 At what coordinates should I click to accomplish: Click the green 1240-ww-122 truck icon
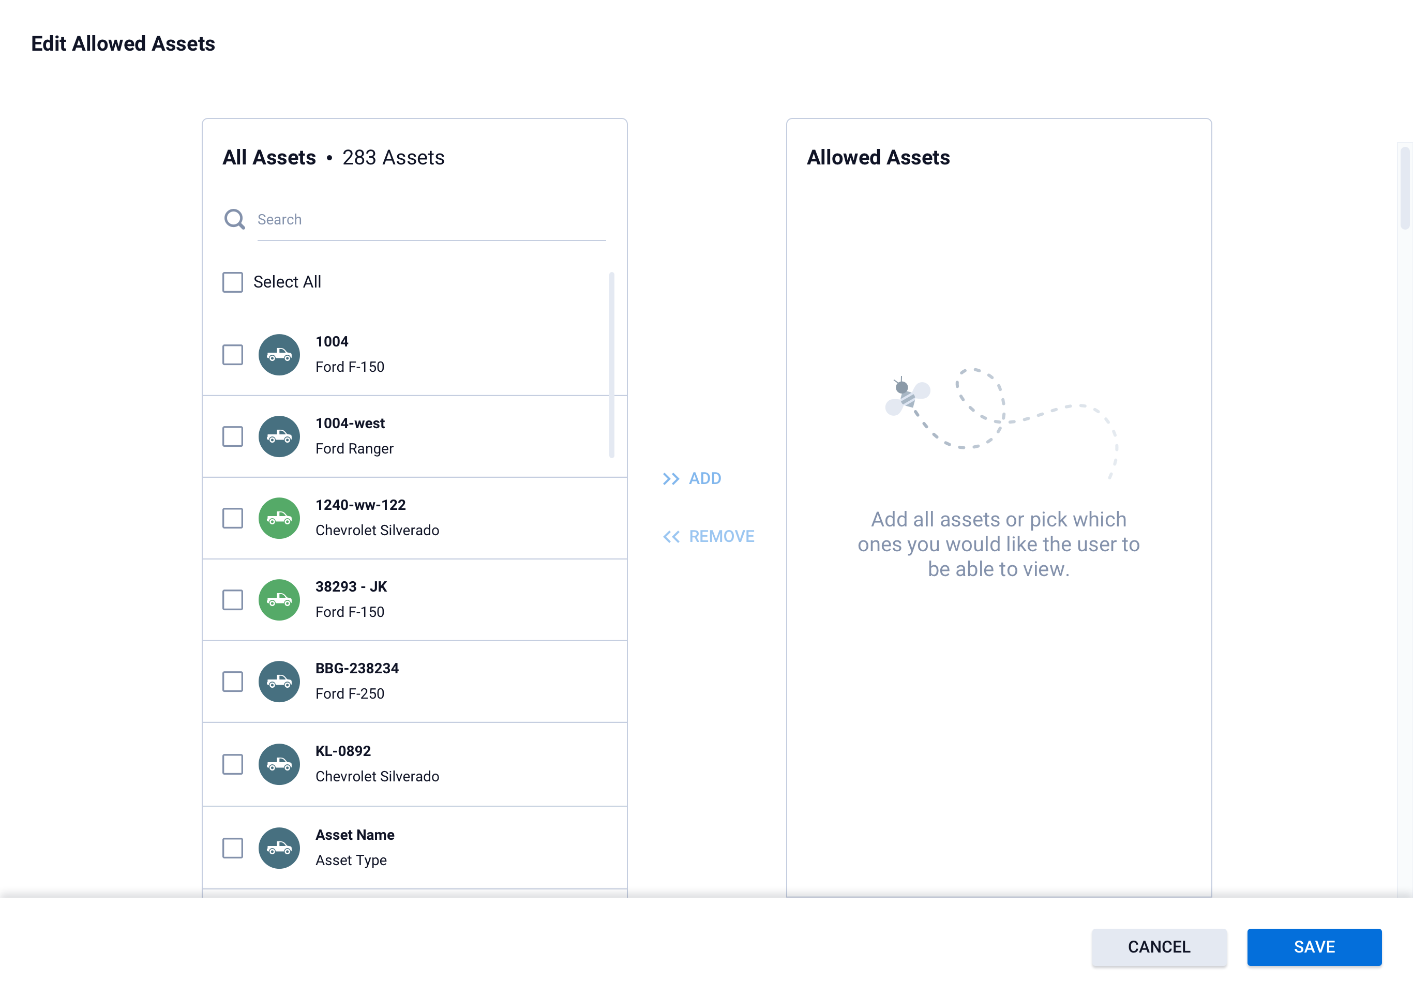pyautogui.click(x=279, y=518)
